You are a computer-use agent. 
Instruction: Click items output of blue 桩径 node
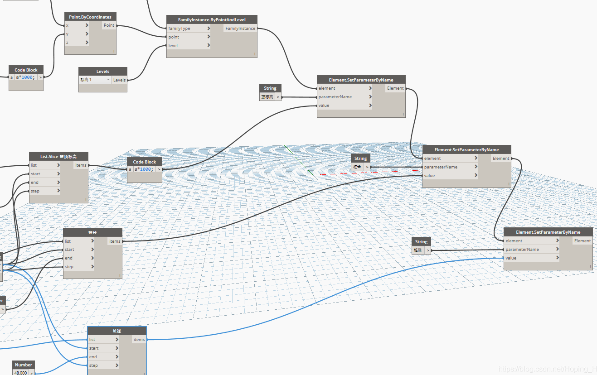pyautogui.click(x=139, y=340)
